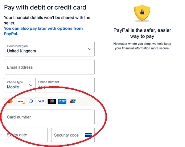This screenshot has height=147, width=185.
Task: Click the 'Pay with debit or credit card' heading
Action: click(45, 7)
